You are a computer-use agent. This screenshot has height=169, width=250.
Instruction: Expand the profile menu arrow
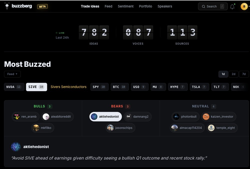249,6
